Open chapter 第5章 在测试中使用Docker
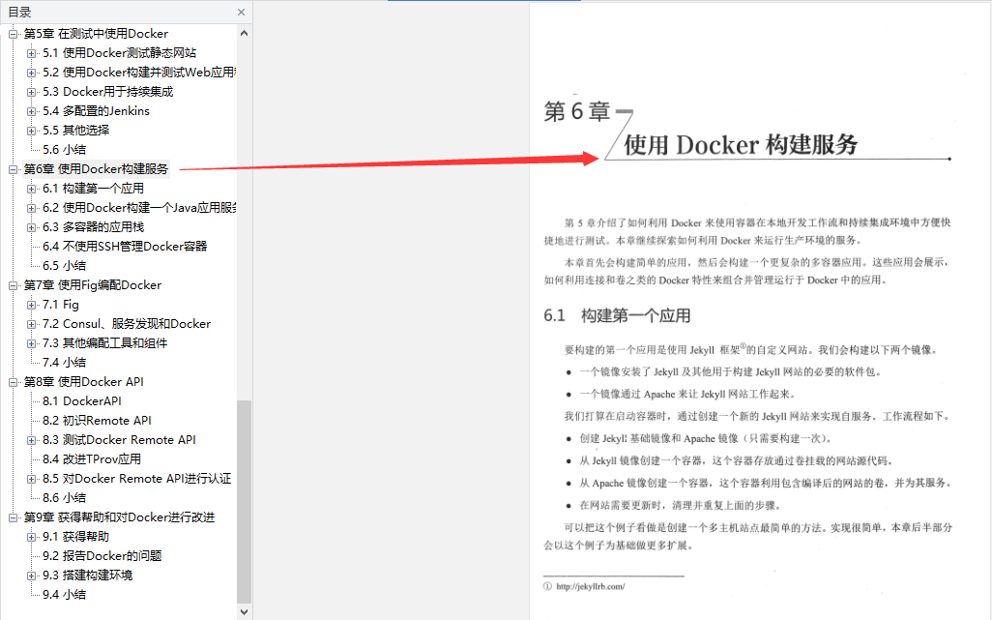 pyautogui.click(x=96, y=34)
